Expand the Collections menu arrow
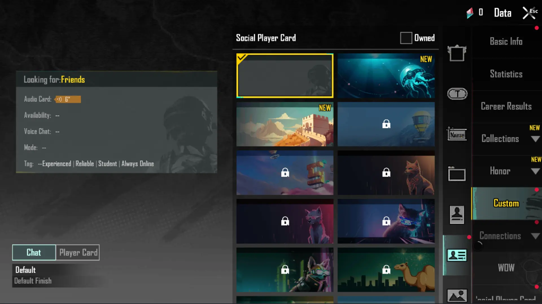The width and height of the screenshot is (542, 304). click(x=535, y=139)
